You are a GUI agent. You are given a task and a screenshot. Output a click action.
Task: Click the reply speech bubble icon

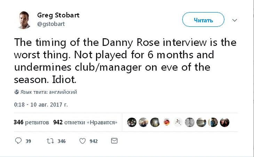click(18, 141)
